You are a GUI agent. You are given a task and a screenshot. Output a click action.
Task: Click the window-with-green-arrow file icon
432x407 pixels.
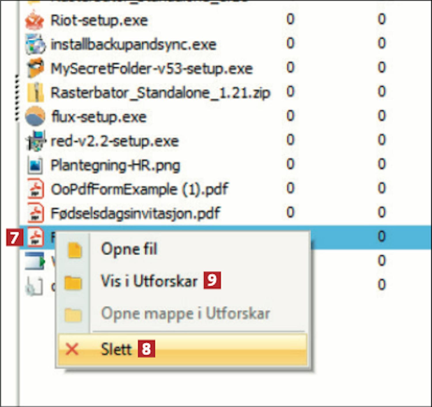pos(35,261)
